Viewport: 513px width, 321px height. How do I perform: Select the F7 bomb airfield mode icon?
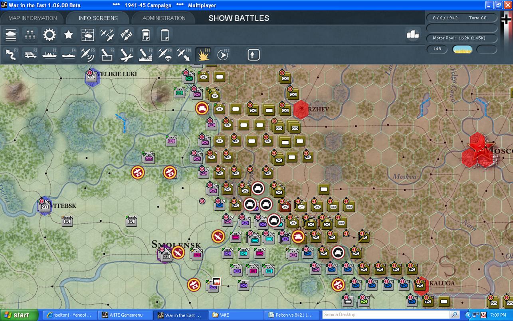coord(126,54)
